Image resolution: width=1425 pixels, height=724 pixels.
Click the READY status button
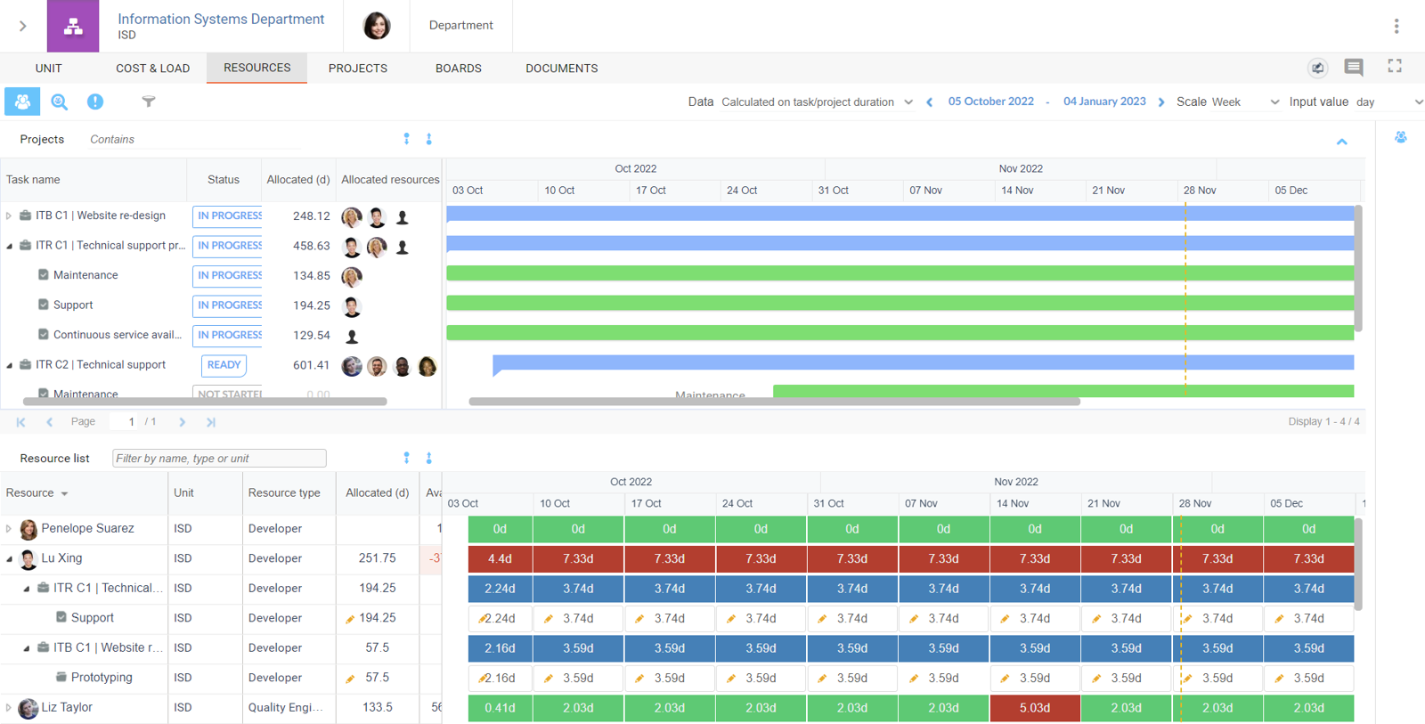224,365
